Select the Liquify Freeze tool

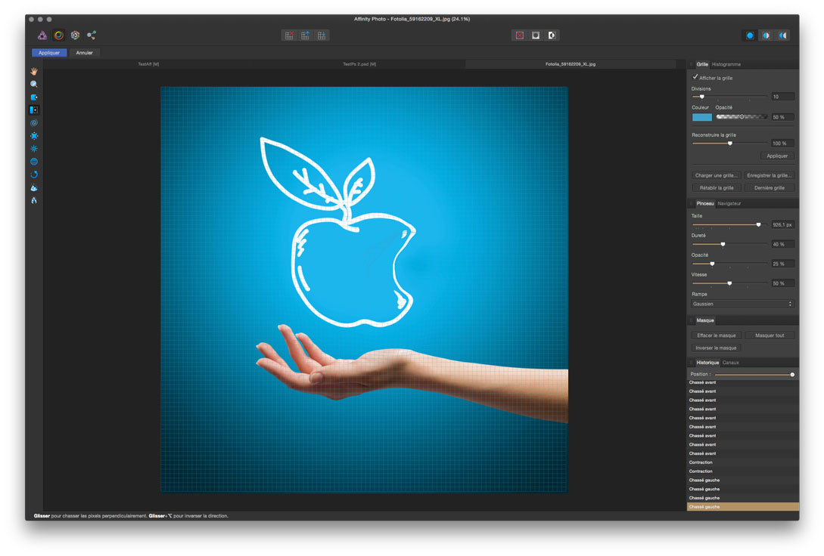pos(34,187)
